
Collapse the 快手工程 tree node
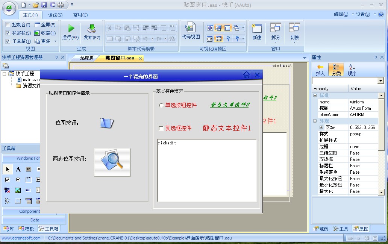click(4, 73)
